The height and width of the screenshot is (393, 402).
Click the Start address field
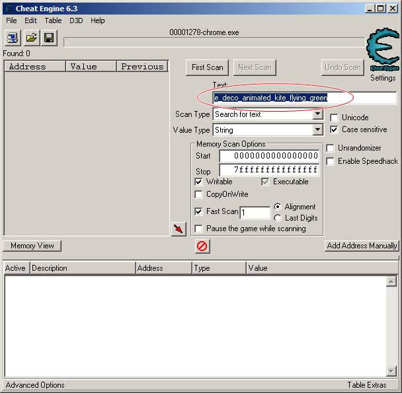[269, 156]
